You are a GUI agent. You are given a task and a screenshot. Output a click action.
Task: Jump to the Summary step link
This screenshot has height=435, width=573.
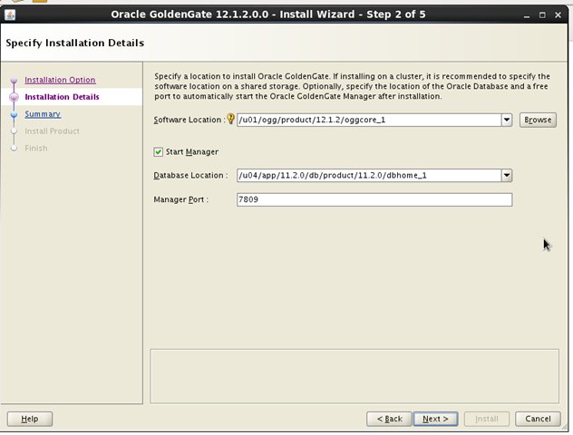[x=43, y=114]
